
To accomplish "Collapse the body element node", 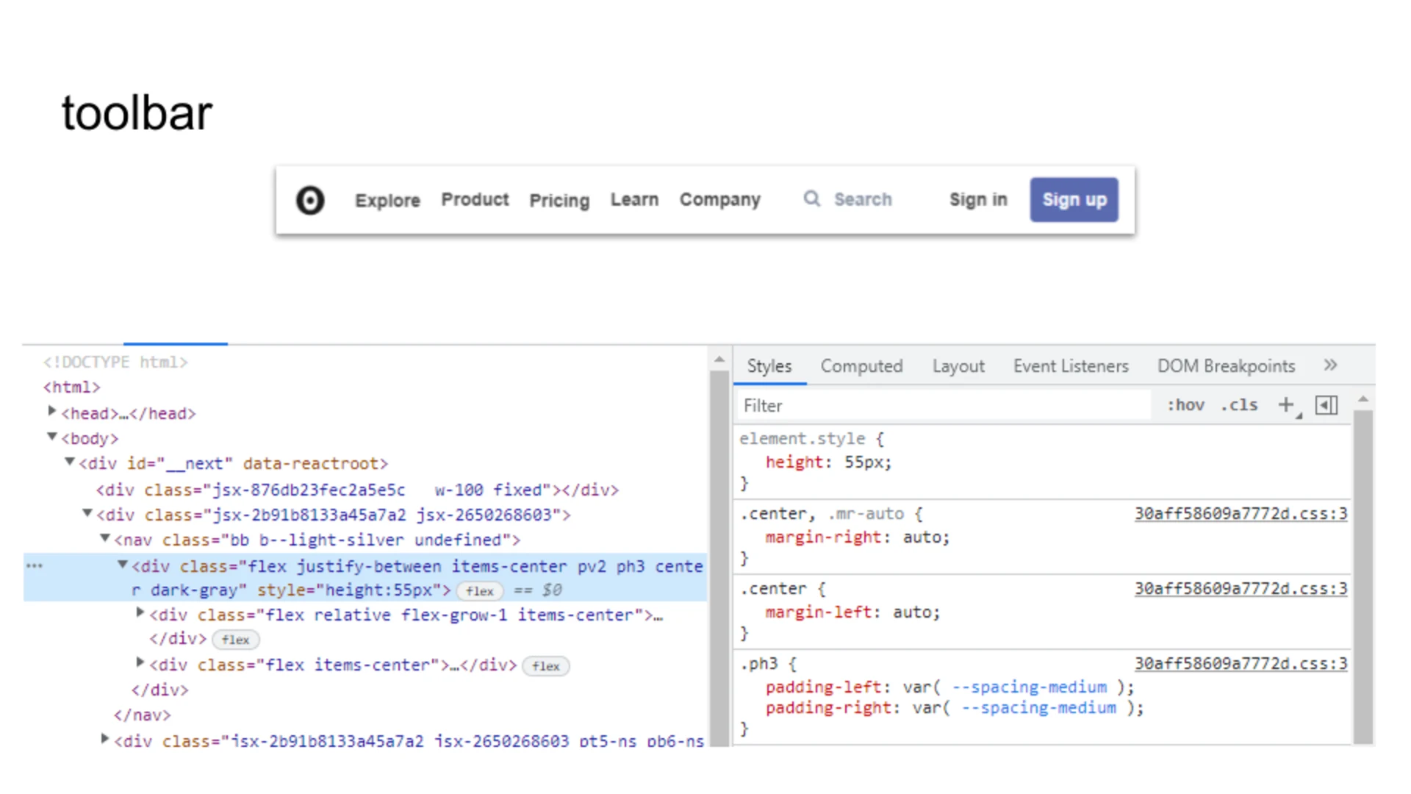I will 52,437.
